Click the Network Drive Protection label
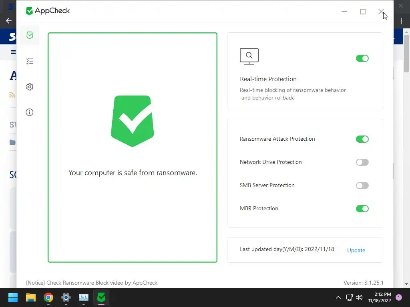The height and width of the screenshot is (307, 410). pos(271,162)
